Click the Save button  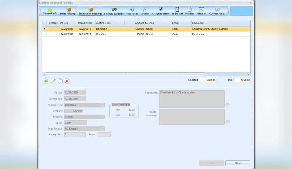[212, 163]
